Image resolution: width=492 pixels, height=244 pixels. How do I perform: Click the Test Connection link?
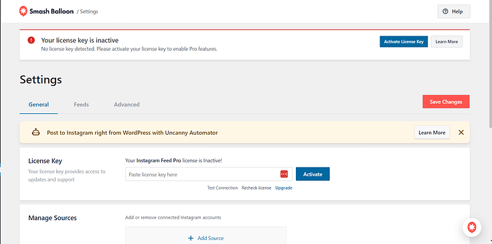[222, 188]
